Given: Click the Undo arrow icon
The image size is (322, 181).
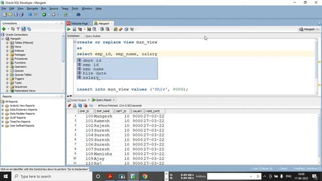Looking at the screenshot, I should coord(30,15).
